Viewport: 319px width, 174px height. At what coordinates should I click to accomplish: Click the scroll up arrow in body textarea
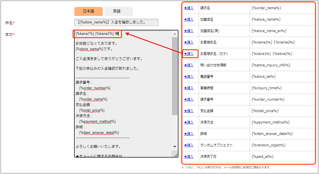point(175,34)
